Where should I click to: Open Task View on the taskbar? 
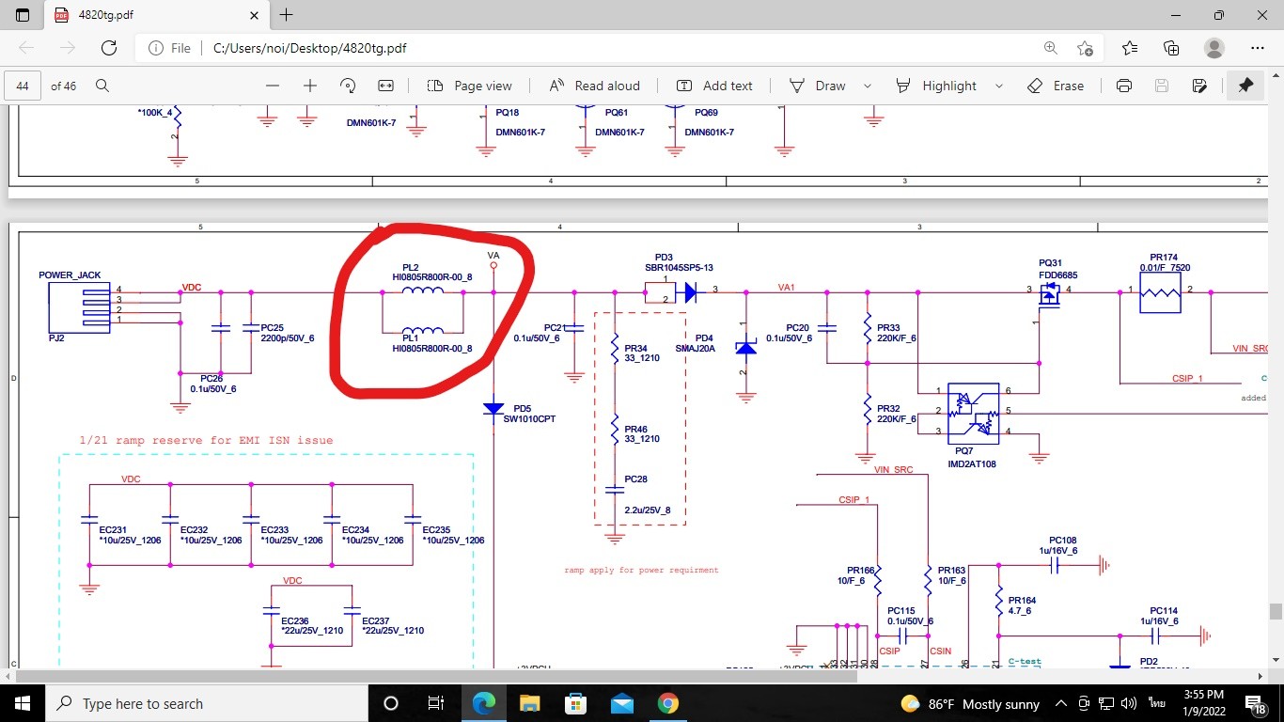click(x=436, y=703)
